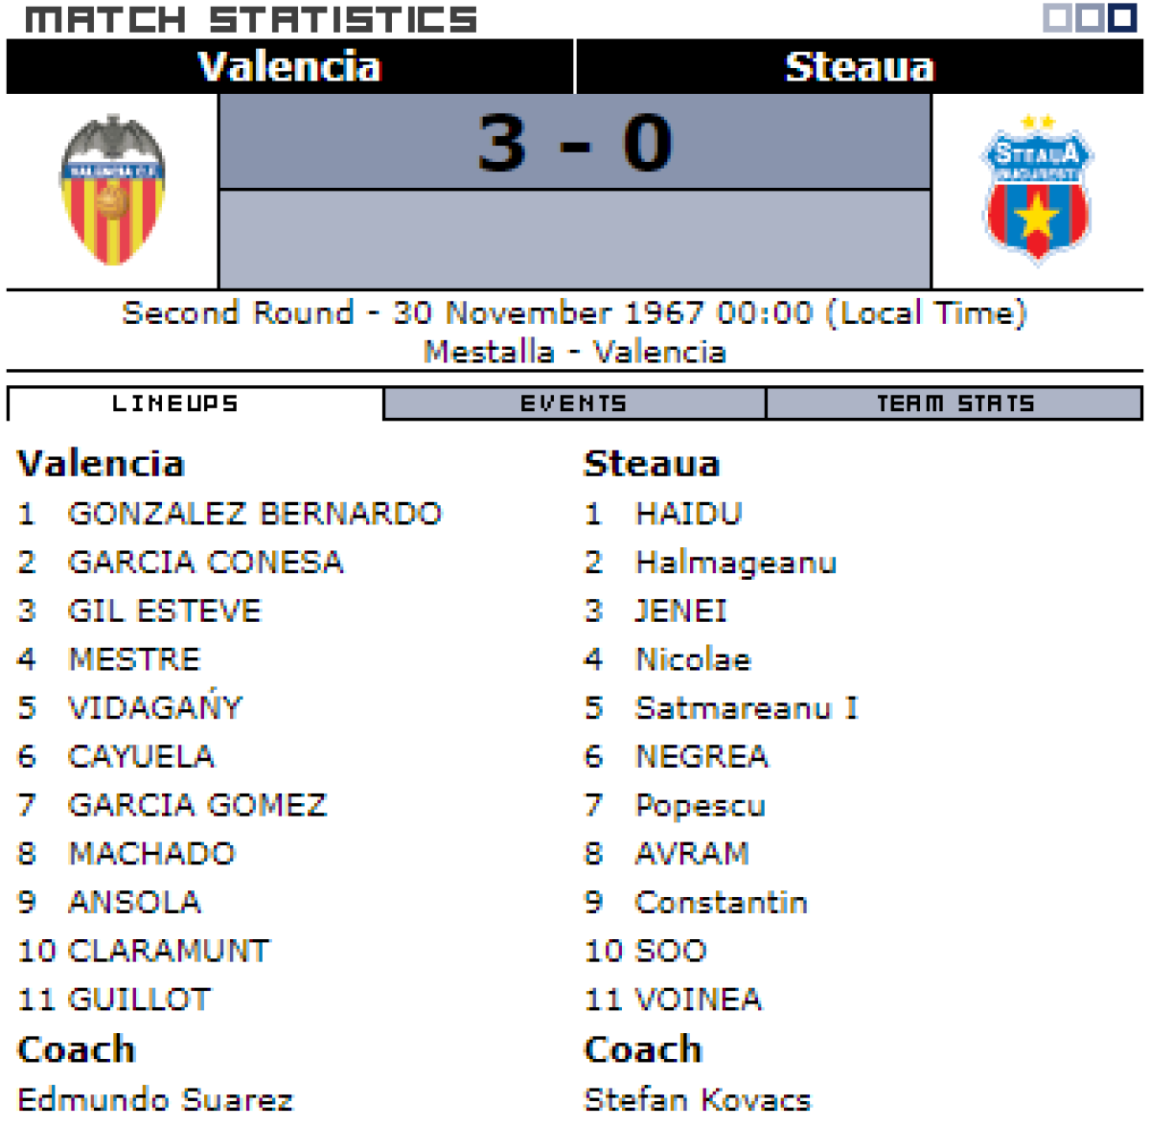Click the Steaua club crest
The width and height of the screenshot is (1150, 1127).
click(x=1037, y=189)
